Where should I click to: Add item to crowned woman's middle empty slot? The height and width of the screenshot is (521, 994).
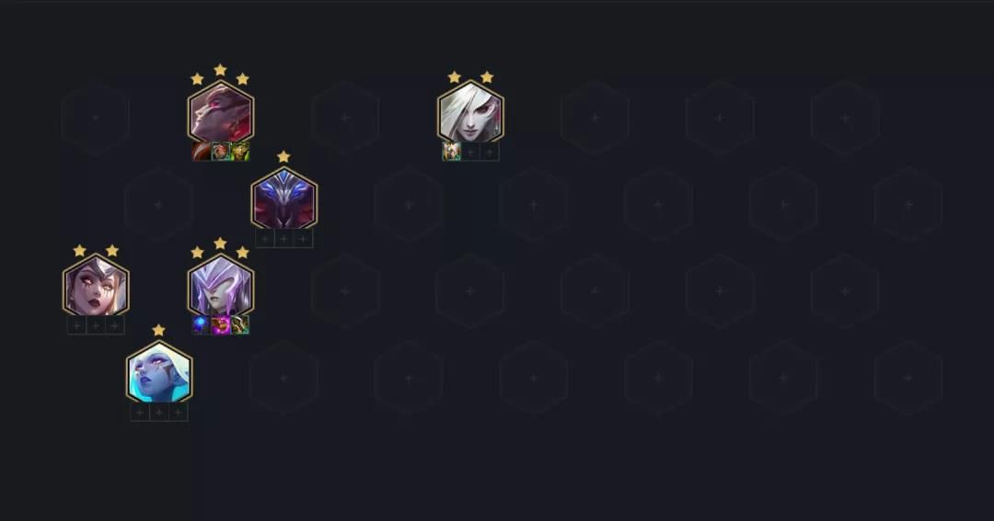click(x=96, y=325)
